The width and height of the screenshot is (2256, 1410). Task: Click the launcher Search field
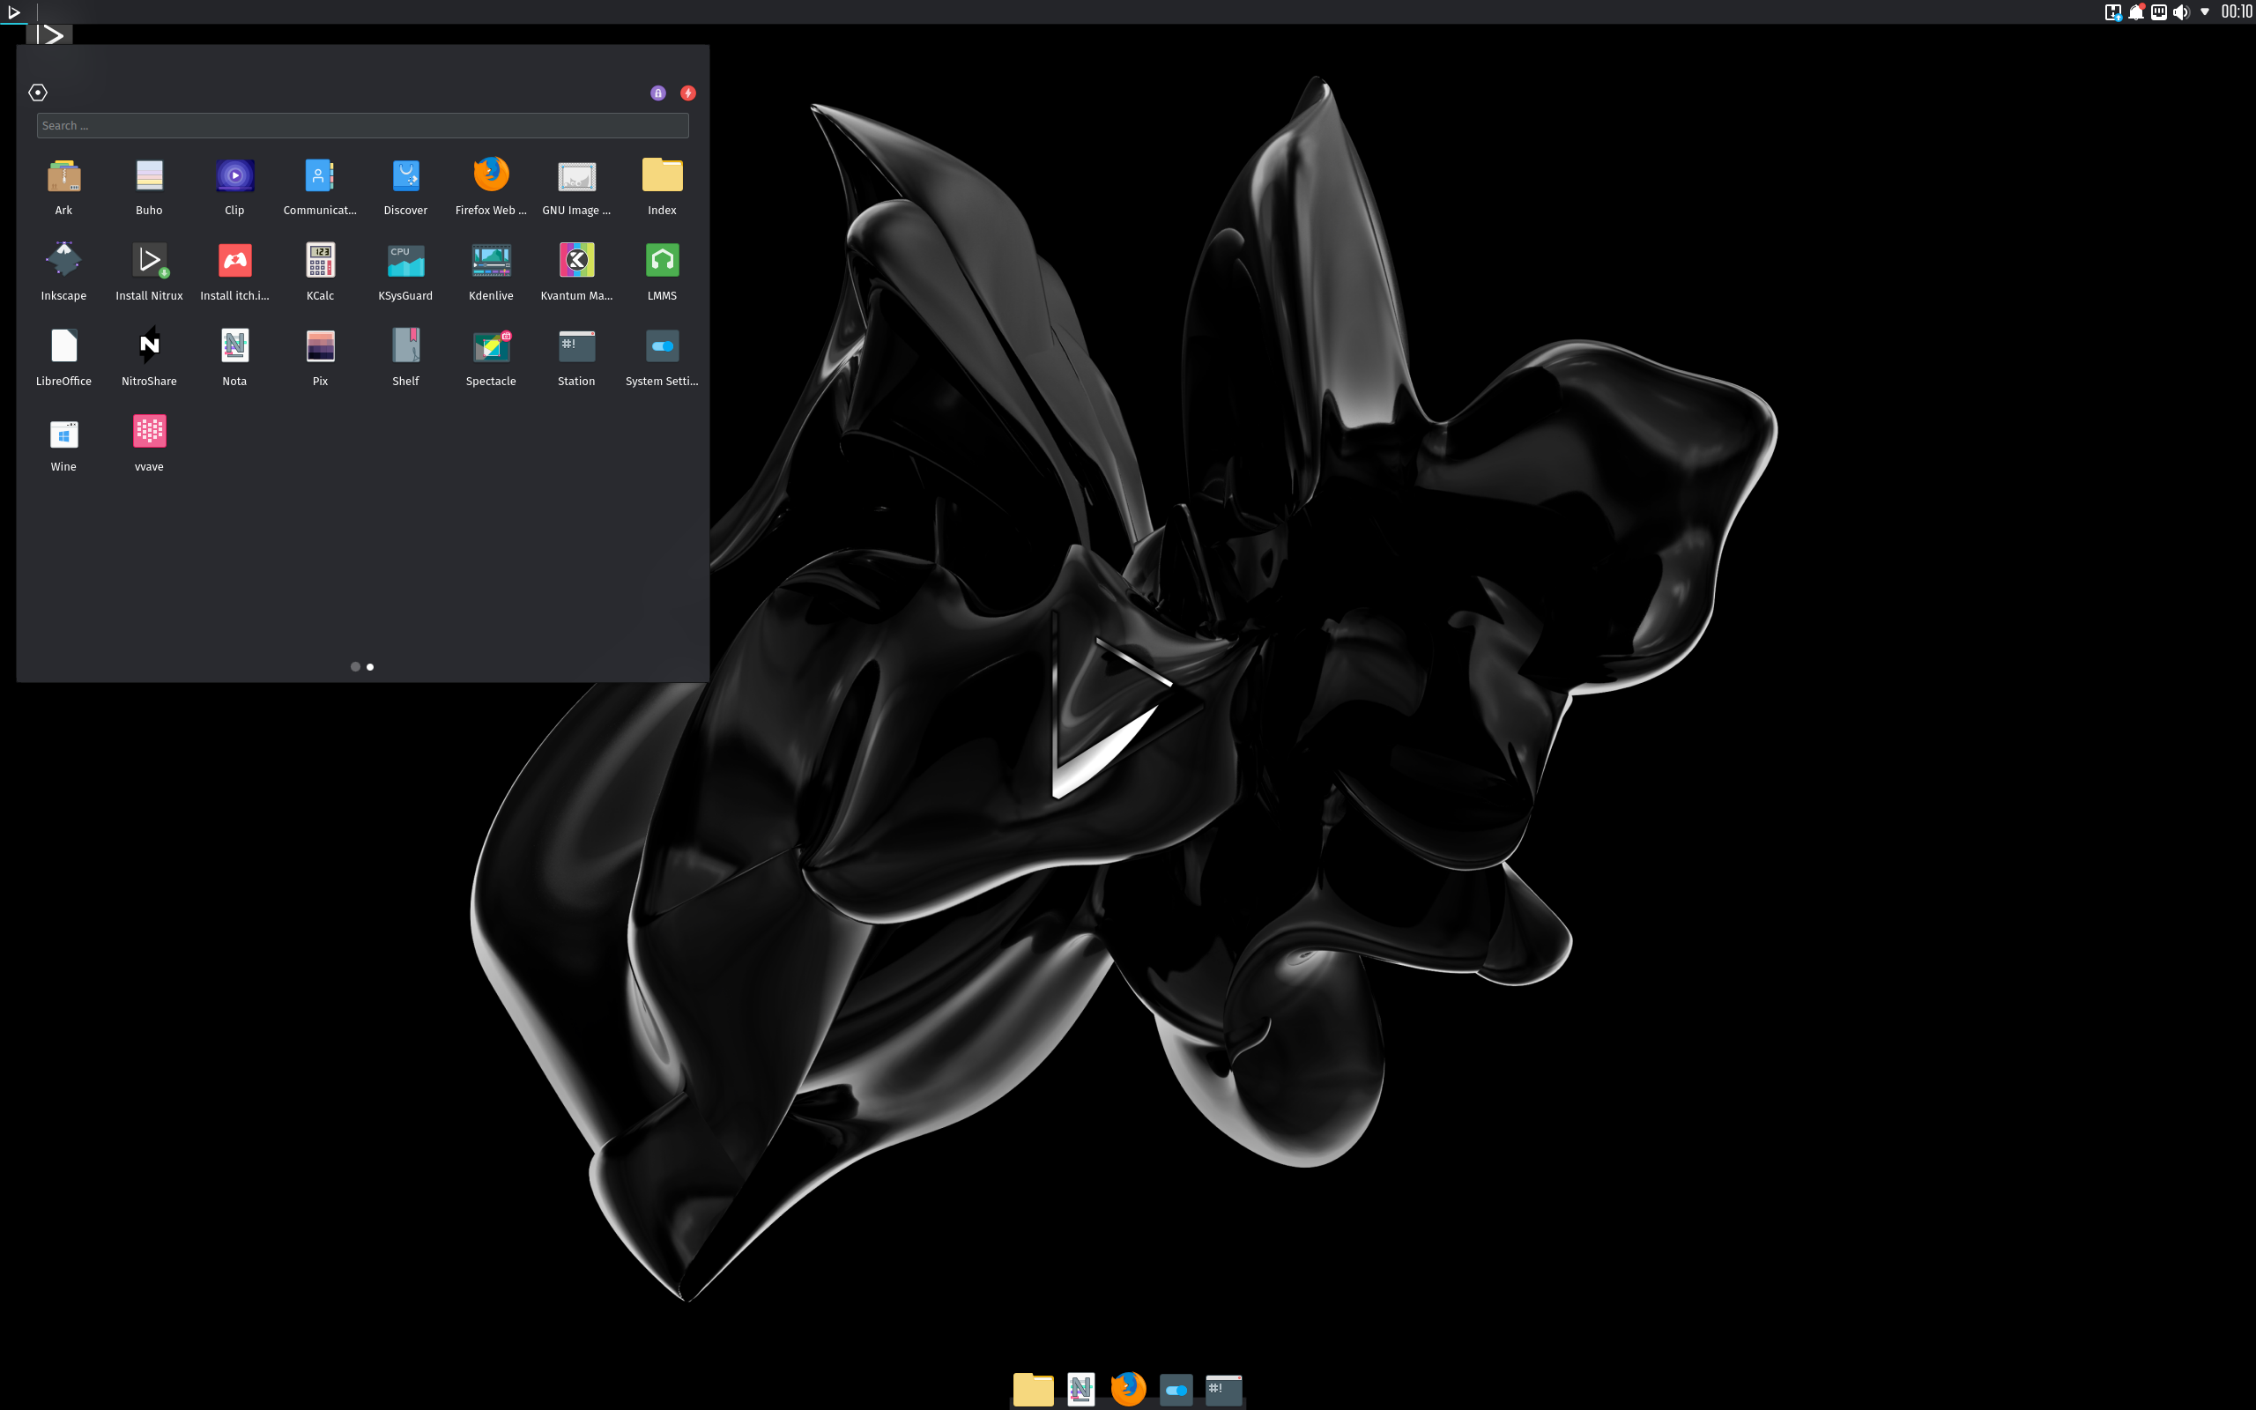tap(363, 125)
